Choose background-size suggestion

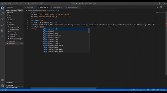coord(65,39)
